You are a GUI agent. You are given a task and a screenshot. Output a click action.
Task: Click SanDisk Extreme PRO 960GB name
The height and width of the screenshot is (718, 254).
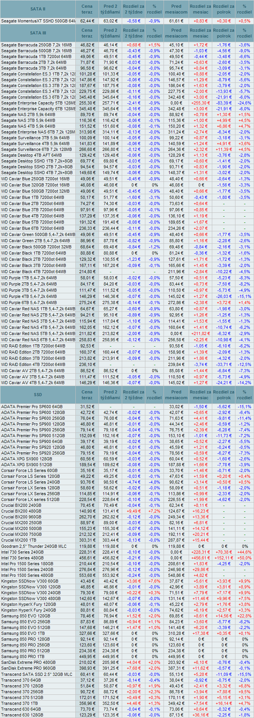point(28,668)
